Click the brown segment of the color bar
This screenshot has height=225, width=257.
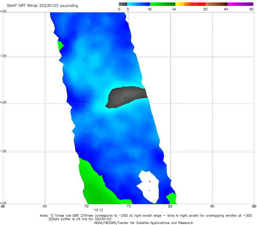pyautogui.click(x=216, y=4)
